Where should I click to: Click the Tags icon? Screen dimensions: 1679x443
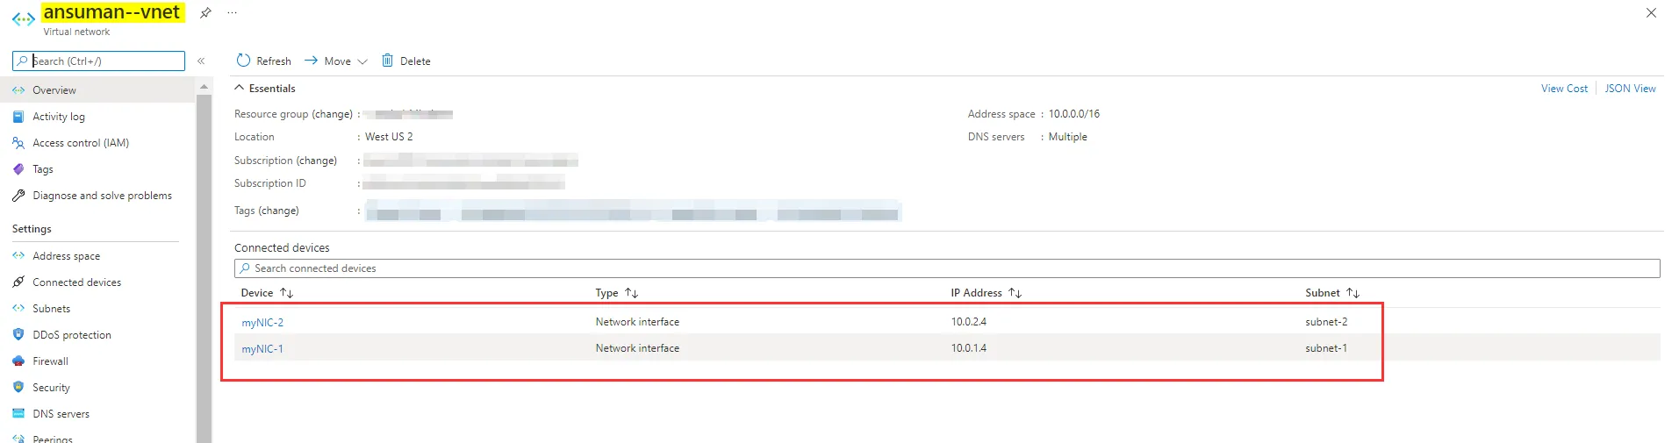point(18,169)
